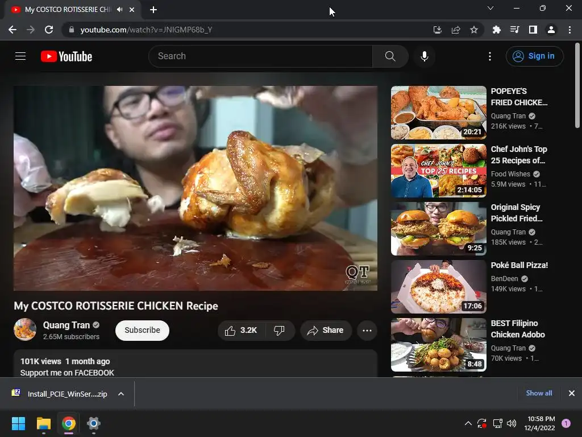The width and height of the screenshot is (582, 437).
Task: Show all downloads
Action: 539,393
